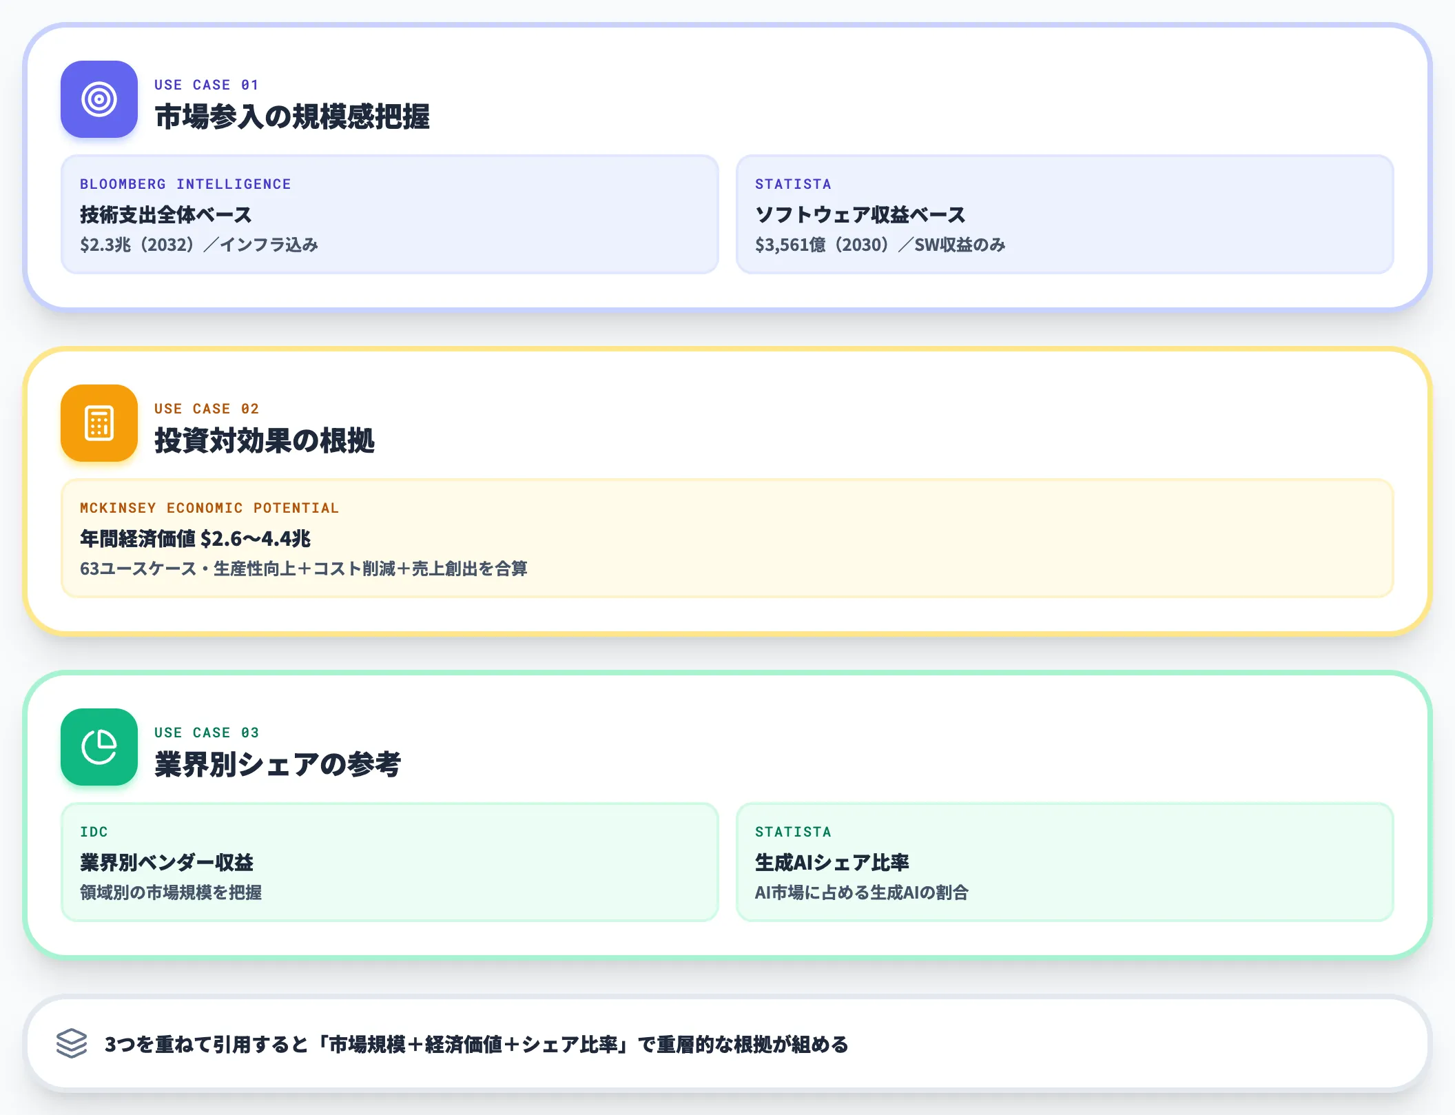The image size is (1455, 1115).
Task: Select the 'USE CASE 02' label
Action: pos(206,409)
